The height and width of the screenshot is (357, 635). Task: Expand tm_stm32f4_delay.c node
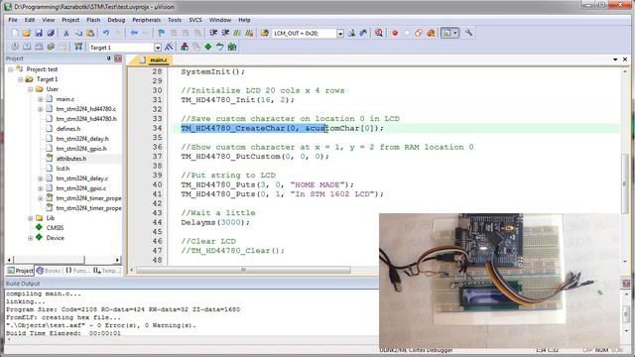pos(40,178)
